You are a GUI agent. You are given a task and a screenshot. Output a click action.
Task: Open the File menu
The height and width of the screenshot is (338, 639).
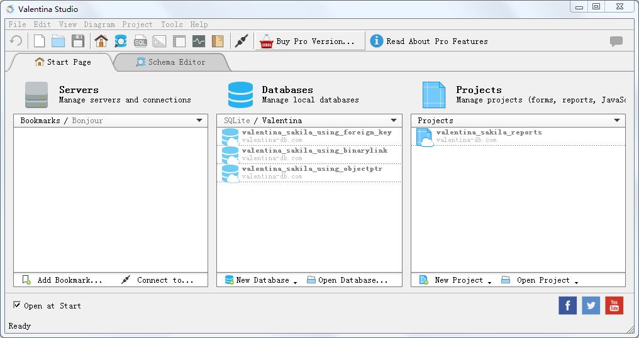pyautogui.click(x=18, y=25)
